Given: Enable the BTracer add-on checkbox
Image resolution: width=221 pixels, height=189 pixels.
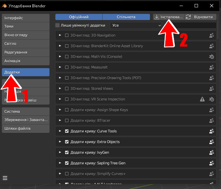Looking at the screenshot, I should pyautogui.click(x=67, y=120).
